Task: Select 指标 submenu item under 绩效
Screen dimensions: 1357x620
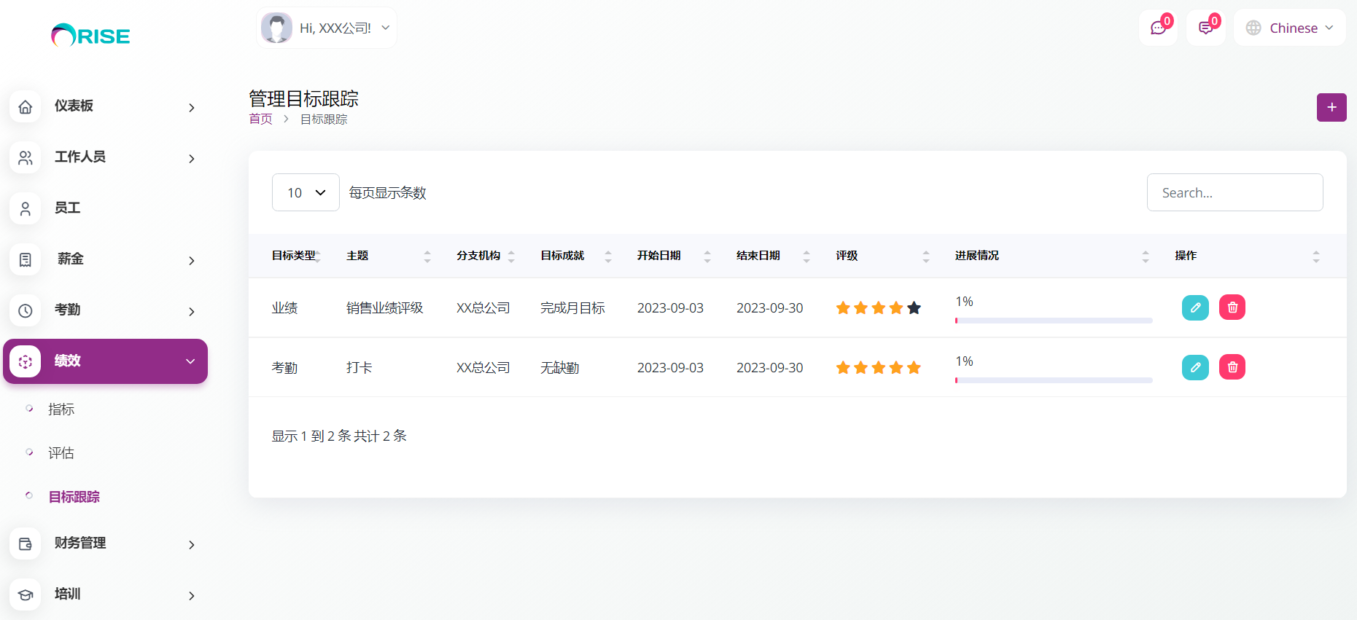Action: 61,409
